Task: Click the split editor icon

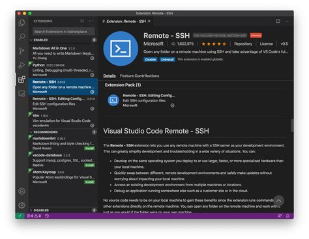Action: point(278,21)
